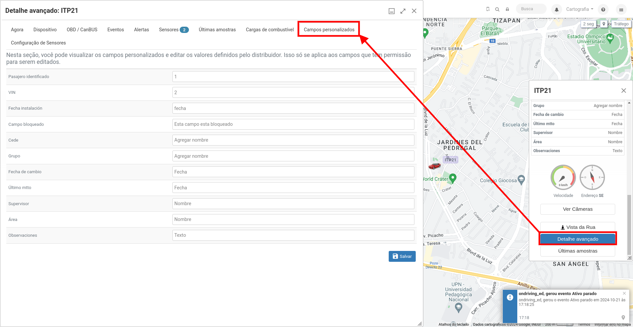Open the notifications bell
This screenshot has width=633, height=327.
pyautogui.click(x=557, y=10)
